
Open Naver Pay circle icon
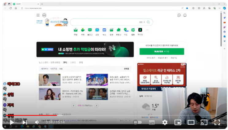point(44,15)
